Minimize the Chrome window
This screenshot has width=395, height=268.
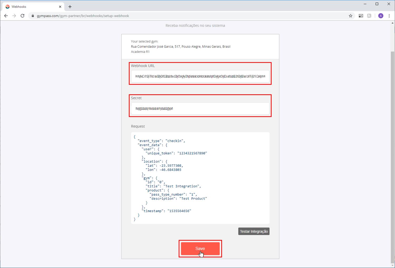click(x=365, y=4)
